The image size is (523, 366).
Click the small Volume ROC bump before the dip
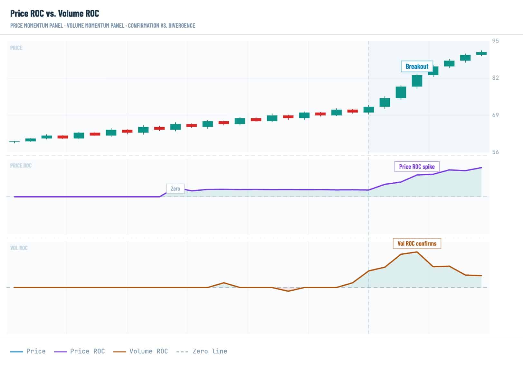point(224,283)
